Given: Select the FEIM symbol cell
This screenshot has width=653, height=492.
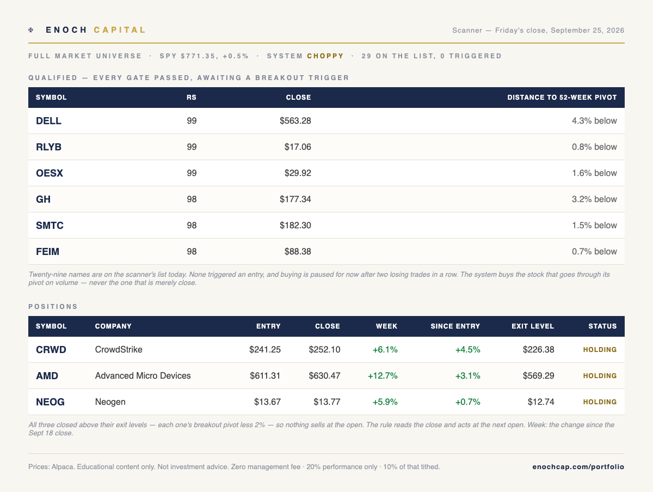Looking at the screenshot, I should click(48, 252).
